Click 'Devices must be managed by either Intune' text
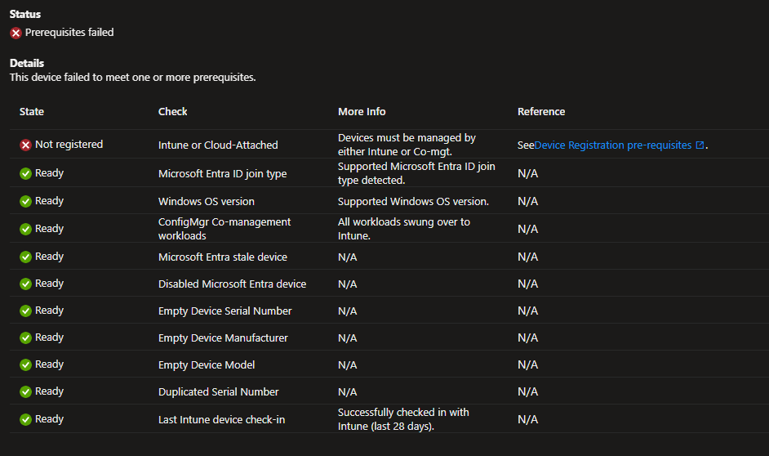Viewport: 769px width, 456px height. click(407, 145)
